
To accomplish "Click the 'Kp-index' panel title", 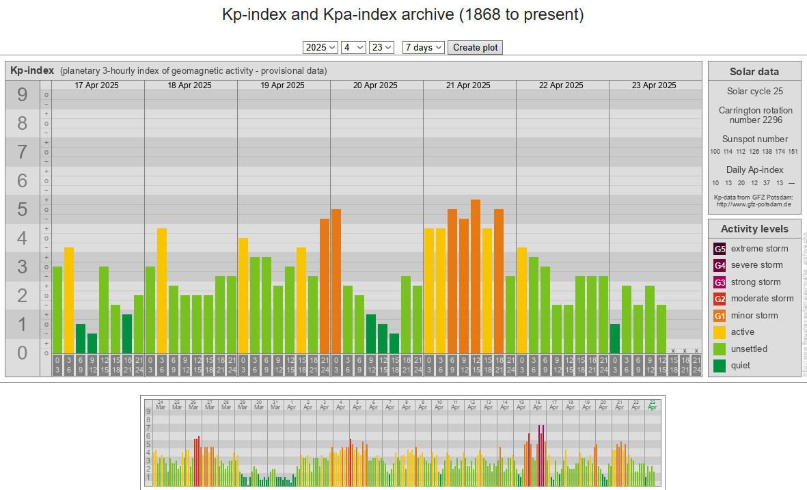I will click(x=32, y=70).
